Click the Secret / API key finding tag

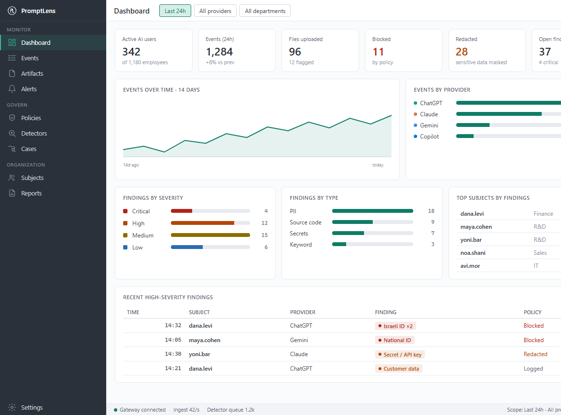point(400,355)
